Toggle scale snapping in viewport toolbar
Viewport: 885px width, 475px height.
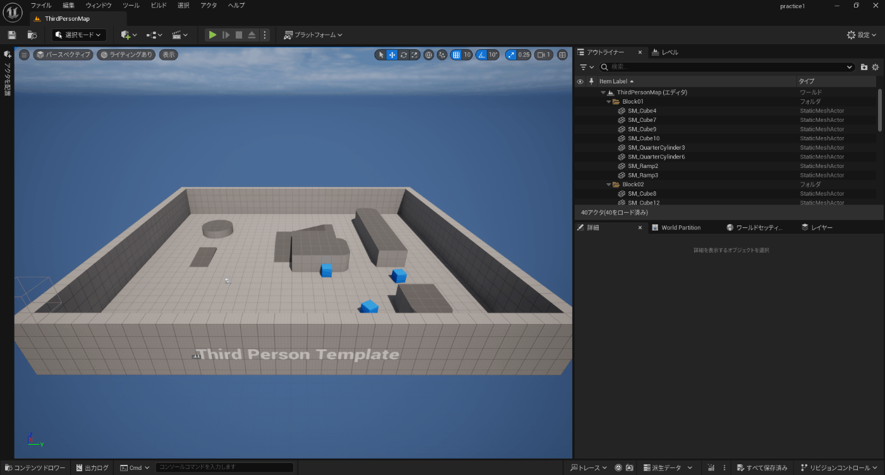(x=511, y=55)
